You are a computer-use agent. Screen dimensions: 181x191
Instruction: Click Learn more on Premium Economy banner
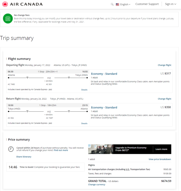click(x=161, y=149)
